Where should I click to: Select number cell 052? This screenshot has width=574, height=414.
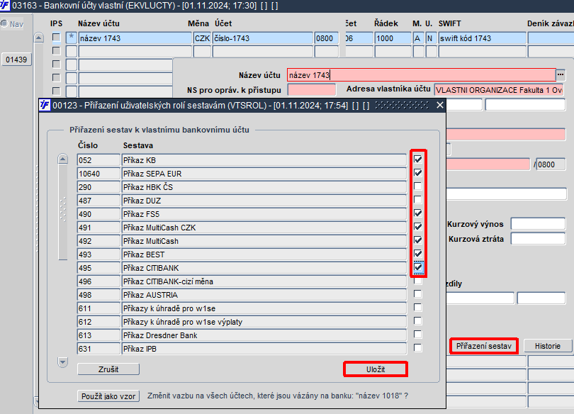(99, 160)
